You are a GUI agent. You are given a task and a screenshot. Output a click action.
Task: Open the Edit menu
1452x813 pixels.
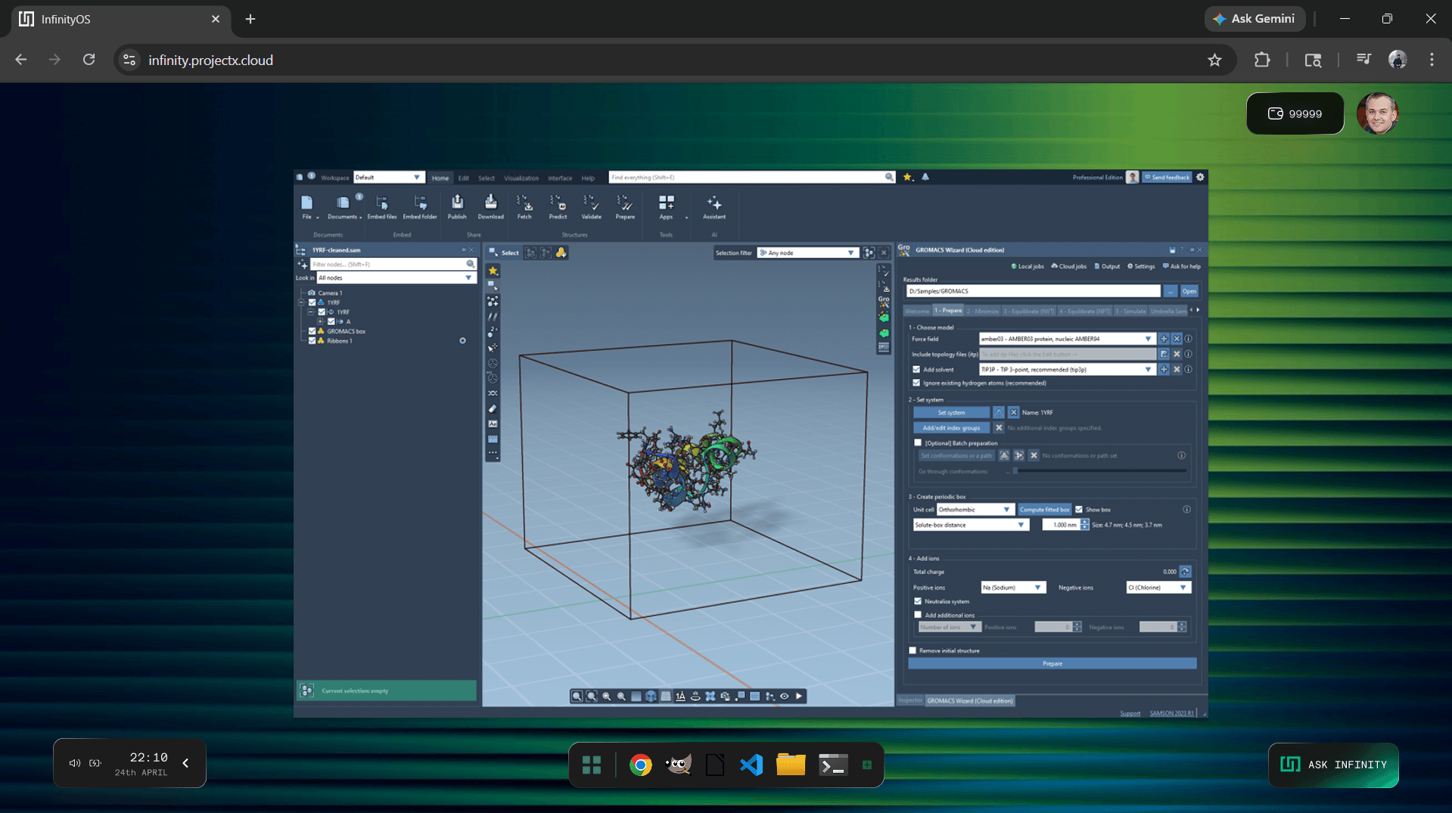(463, 178)
